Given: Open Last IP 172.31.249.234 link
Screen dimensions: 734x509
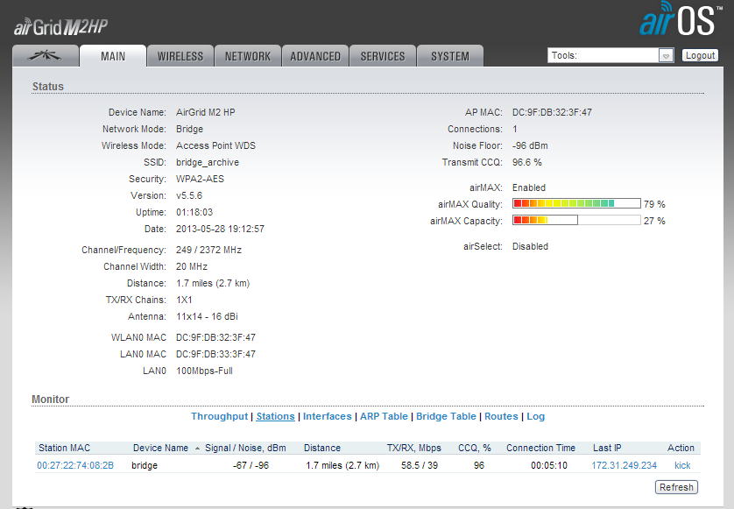Looking at the screenshot, I should [x=624, y=465].
